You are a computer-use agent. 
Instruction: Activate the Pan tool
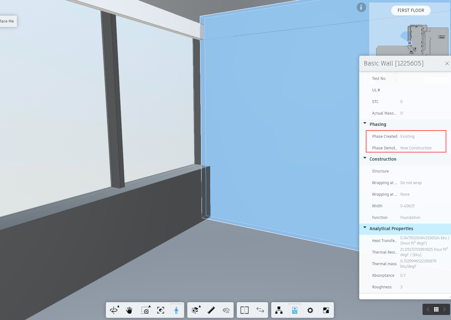[x=129, y=310]
